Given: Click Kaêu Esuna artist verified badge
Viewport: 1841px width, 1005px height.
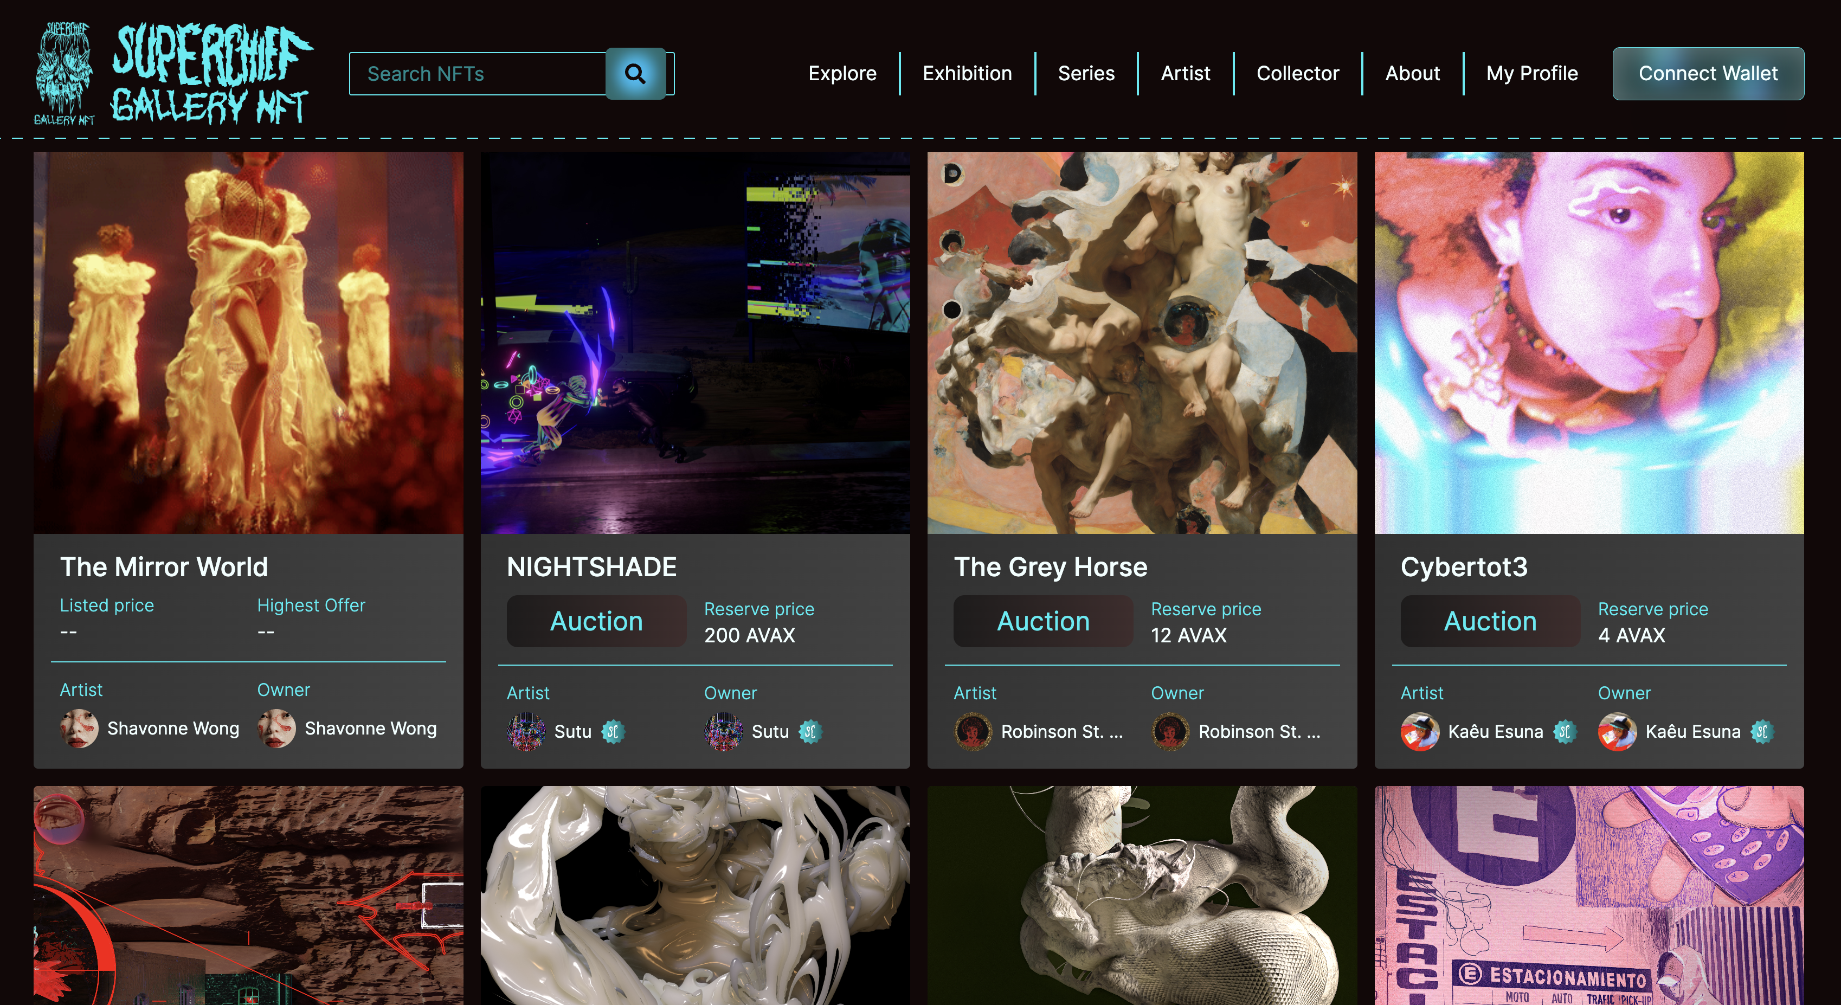Looking at the screenshot, I should point(1565,731).
